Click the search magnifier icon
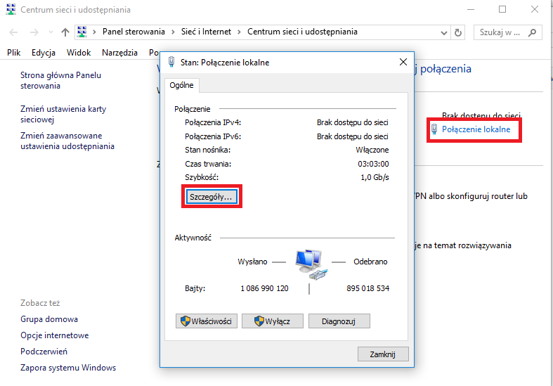The image size is (553, 386). (x=532, y=32)
